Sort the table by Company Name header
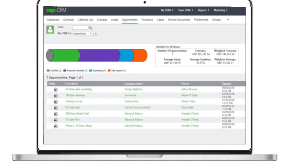This screenshot has height=161, width=291. [134, 84]
